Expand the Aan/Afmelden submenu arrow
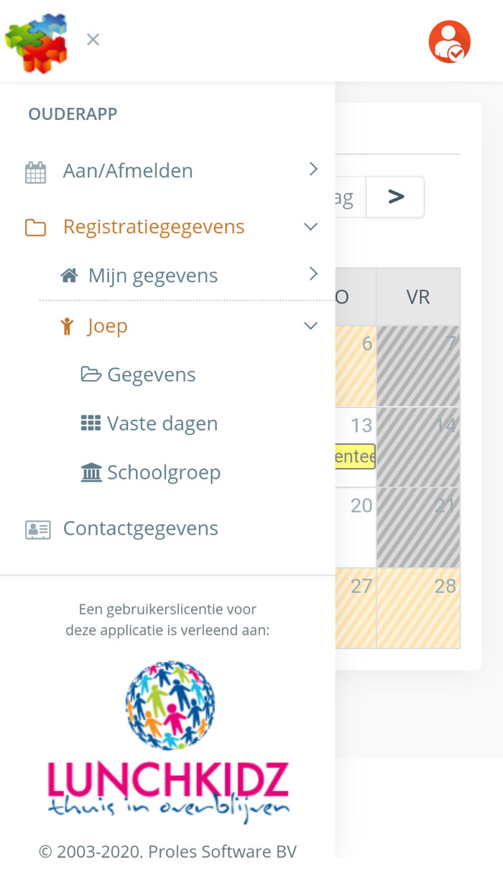Screen dimensions: 503x894 coord(313,170)
